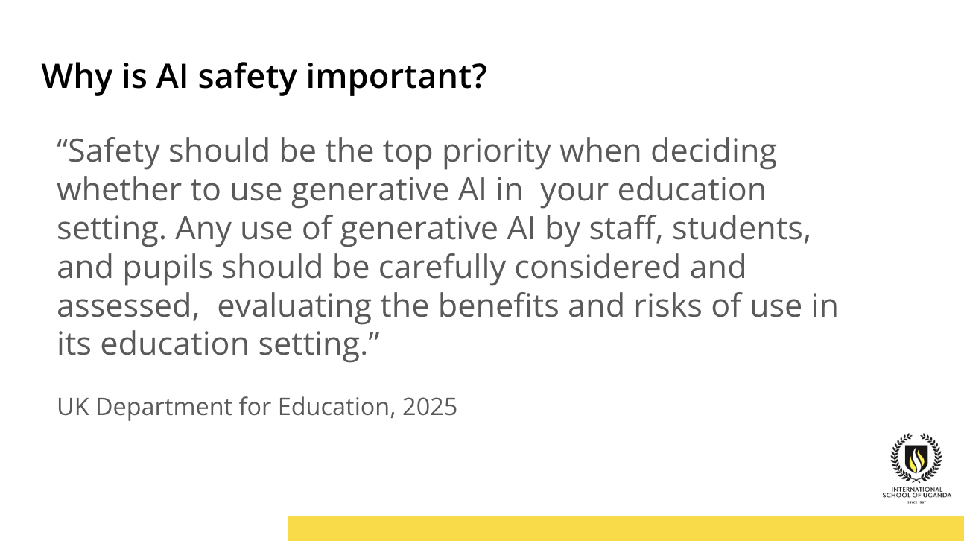Click the final line "its education setting."
Image resolution: width=964 pixels, height=541 pixels.
point(218,344)
